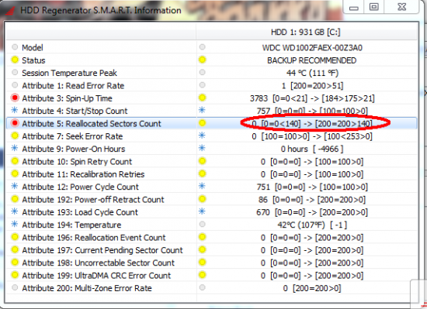The image size is (427, 309).
Task: Select Attribute 5: Reallocated Sectors Count row
Action: tap(212, 124)
